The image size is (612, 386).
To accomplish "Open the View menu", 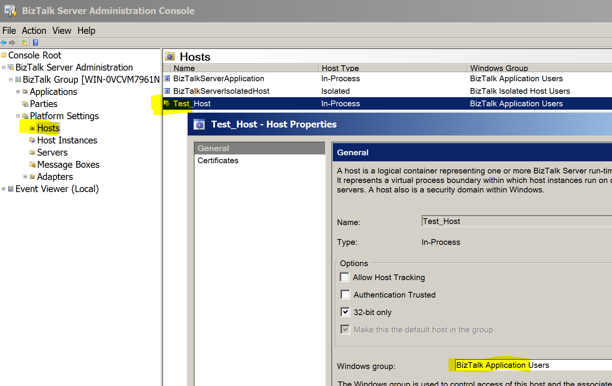I will click(62, 31).
